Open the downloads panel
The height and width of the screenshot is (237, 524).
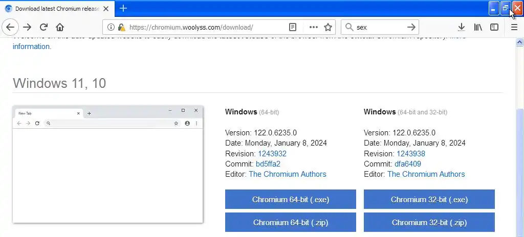tap(461, 27)
